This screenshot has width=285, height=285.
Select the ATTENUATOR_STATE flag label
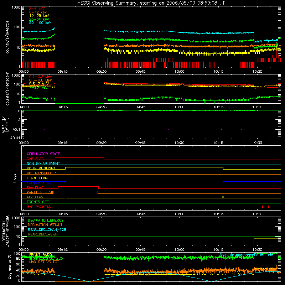click(43, 154)
